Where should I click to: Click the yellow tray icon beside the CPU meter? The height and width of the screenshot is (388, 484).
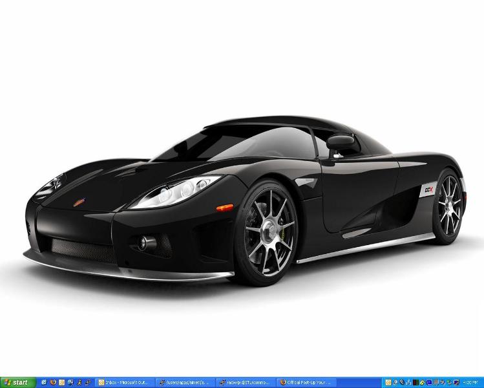click(423, 382)
